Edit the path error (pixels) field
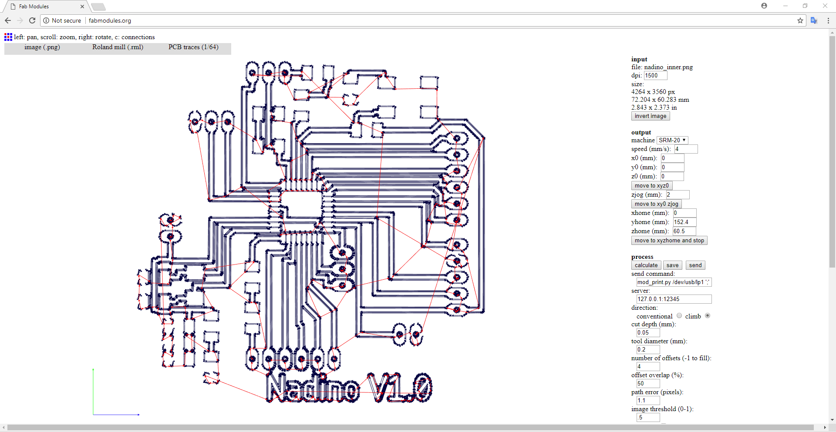Viewport: 836px width, 432px height. (x=648, y=401)
